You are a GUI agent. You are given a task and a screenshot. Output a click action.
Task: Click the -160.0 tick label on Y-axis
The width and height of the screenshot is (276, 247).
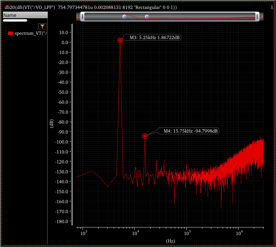[x=62, y=202]
